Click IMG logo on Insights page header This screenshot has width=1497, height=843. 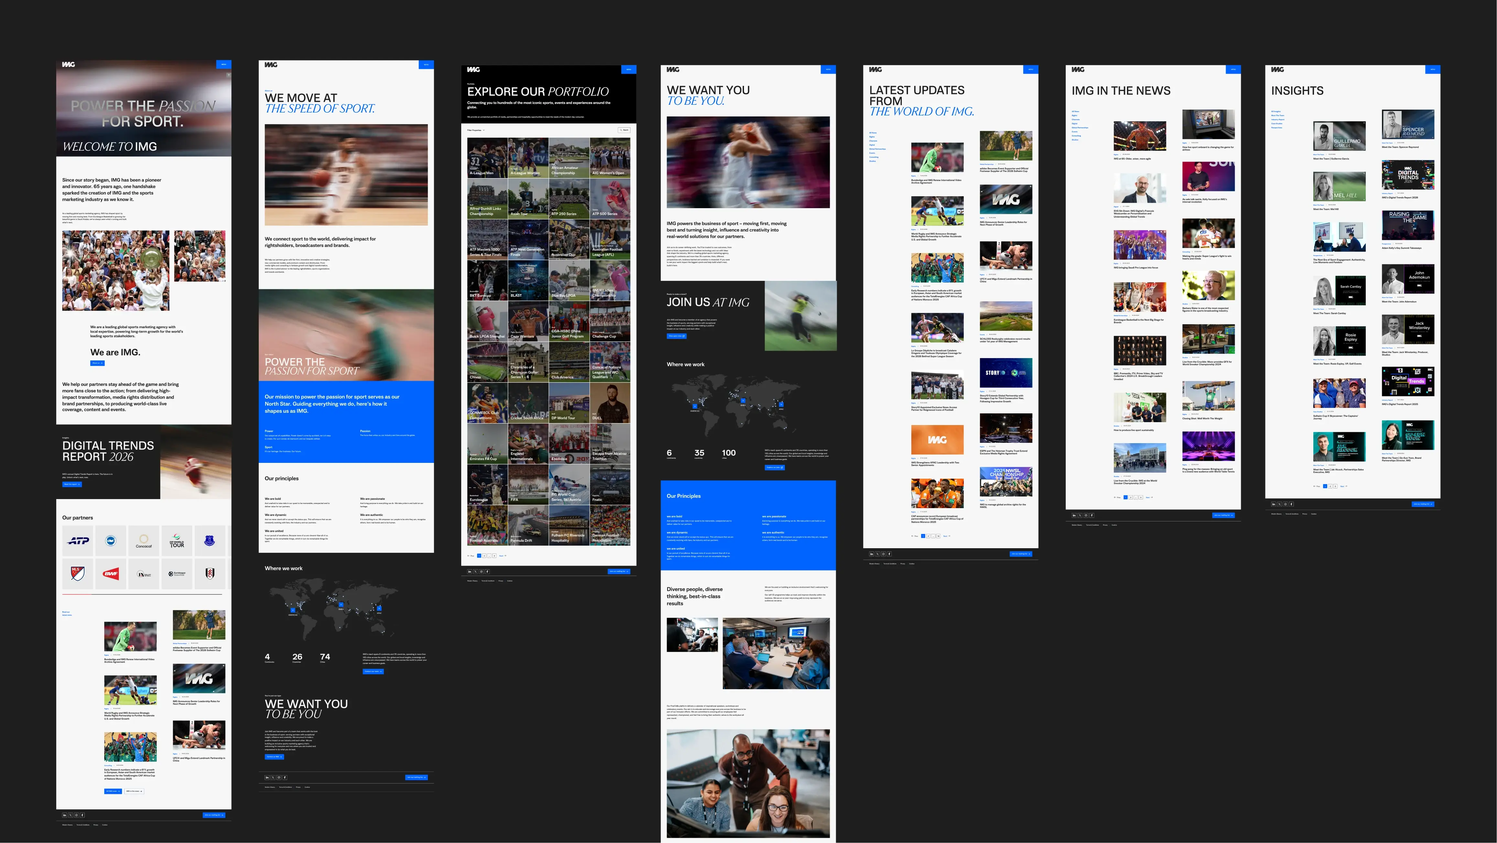[x=1277, y=70]
